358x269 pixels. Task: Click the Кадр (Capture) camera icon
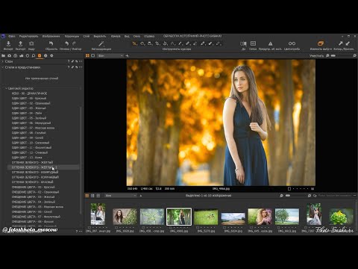coord(31,44)
